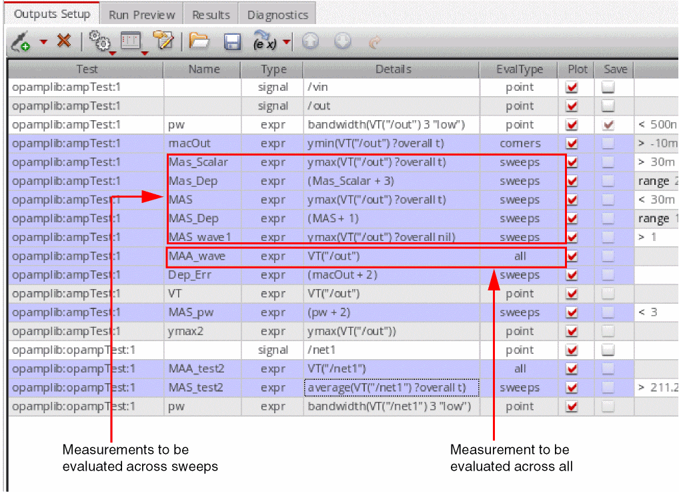
Task: Click the move down arrow icon
Action: [x=343, y=41]
